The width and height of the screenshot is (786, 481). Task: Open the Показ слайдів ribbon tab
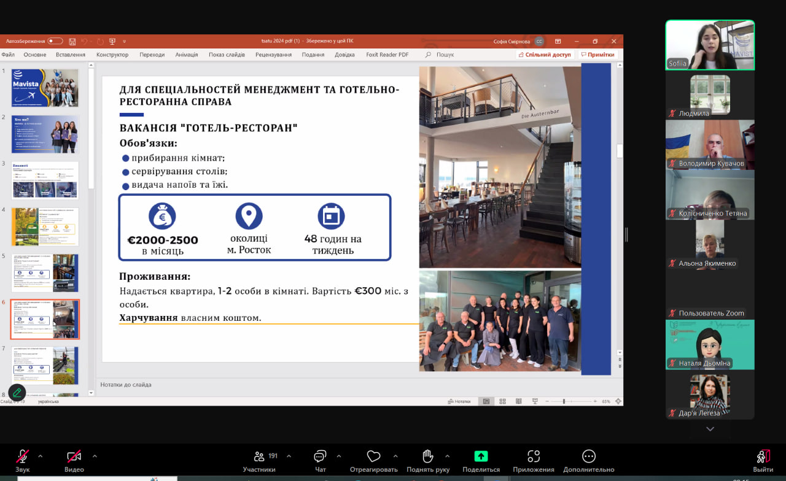point(227,55)
